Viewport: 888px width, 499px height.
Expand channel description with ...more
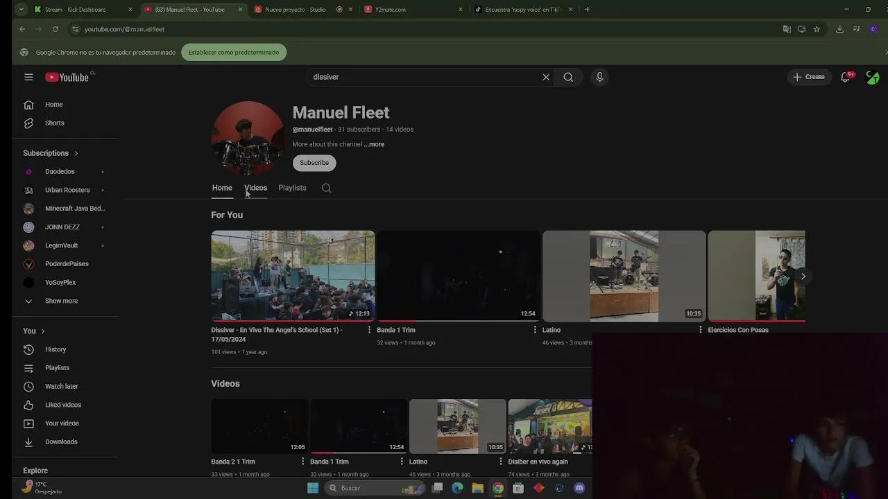tap(374, 144)
